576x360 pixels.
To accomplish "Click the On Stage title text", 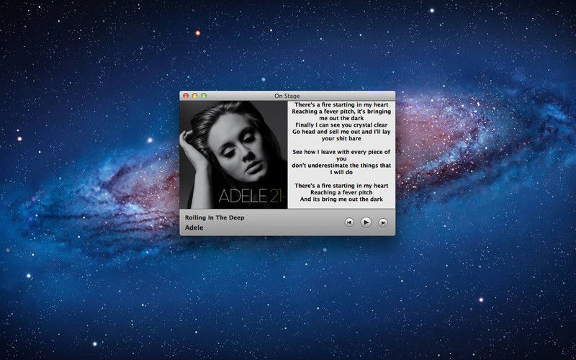I will click(287, 96).
